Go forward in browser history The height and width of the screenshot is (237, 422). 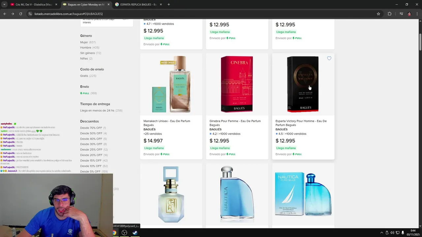click(x=13, y=14)
